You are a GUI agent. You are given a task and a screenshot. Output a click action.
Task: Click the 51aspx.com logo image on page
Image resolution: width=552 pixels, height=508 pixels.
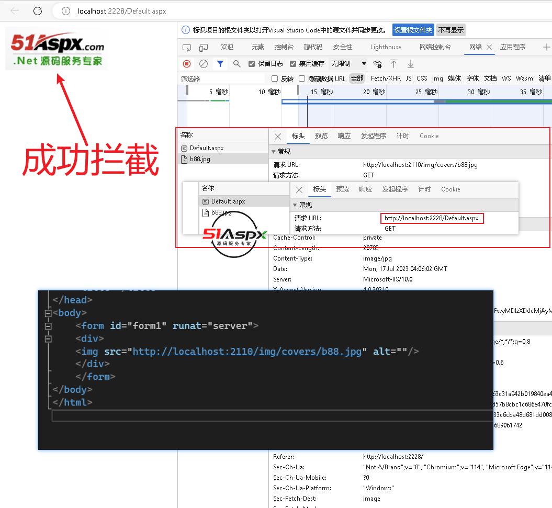[x=57, y=49]
